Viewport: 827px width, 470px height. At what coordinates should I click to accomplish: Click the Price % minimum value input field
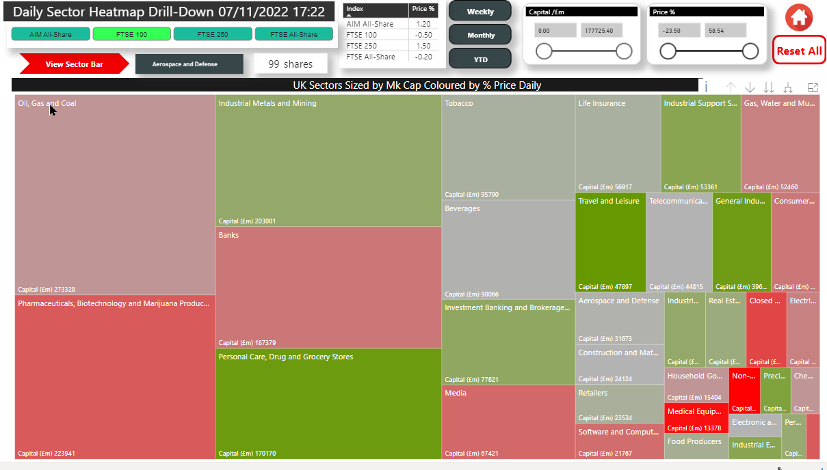coord(679,31)
